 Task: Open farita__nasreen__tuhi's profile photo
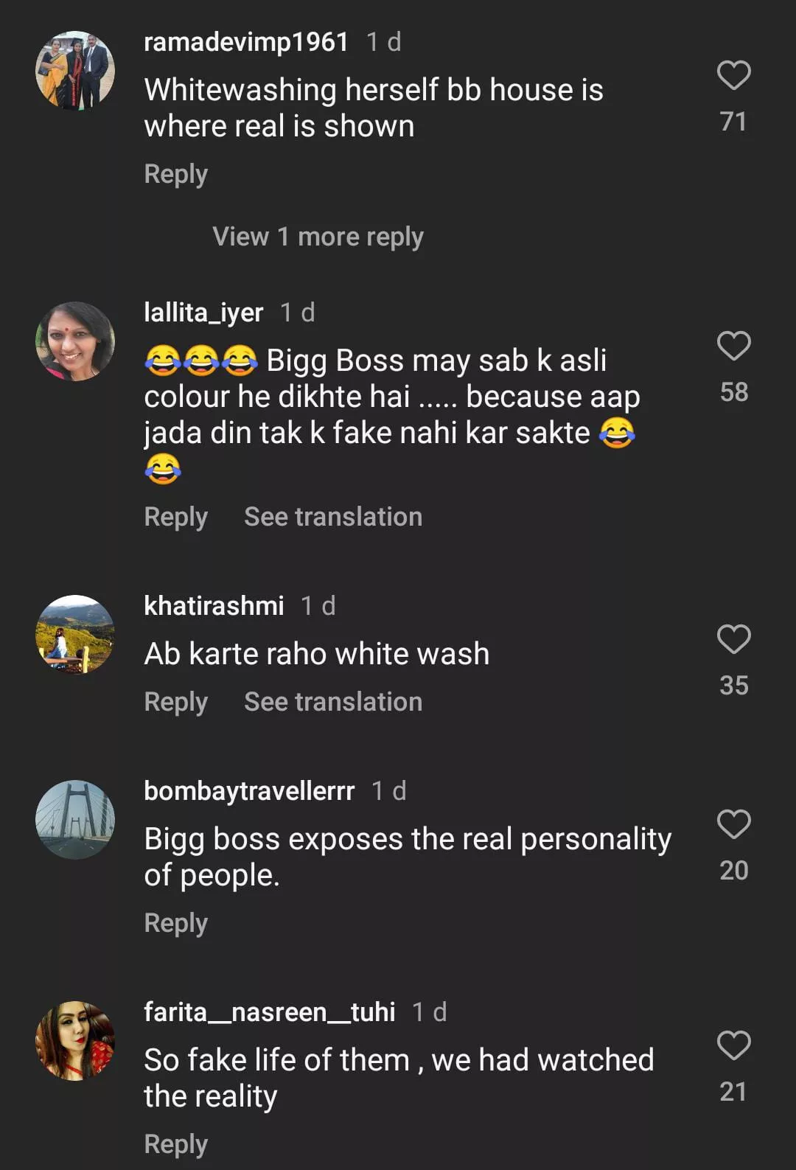[75, 1041]
